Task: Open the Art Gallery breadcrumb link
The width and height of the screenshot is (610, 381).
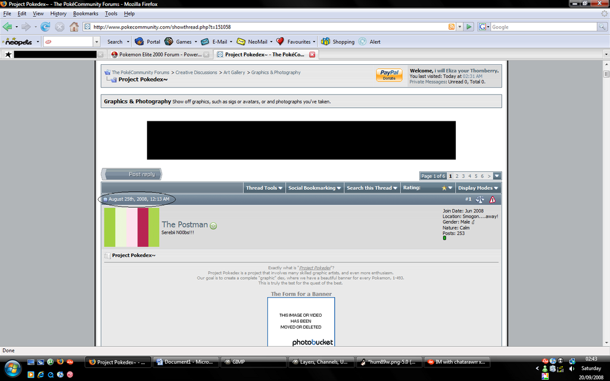Action: tap(234, 72)
